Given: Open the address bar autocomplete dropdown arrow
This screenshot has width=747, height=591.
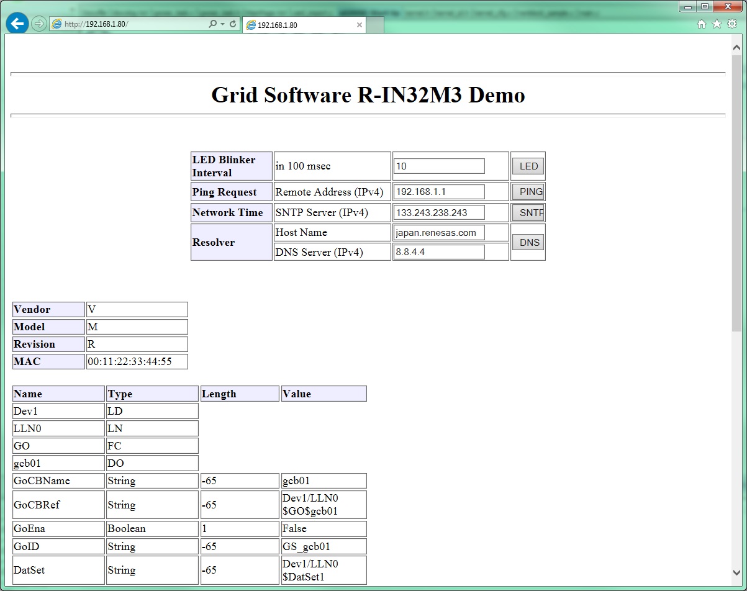Looking at the screenshot, I should pos(222,24).
